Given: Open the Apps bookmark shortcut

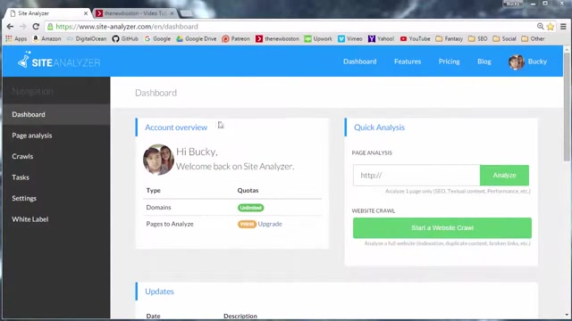Looking at the screenshot, I should click(x=16, y=38).
